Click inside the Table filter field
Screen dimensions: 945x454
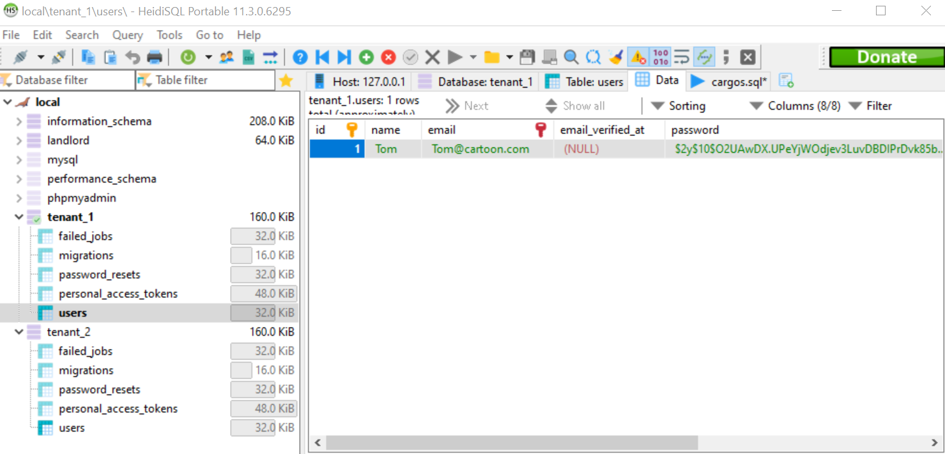pyautogui.click(x=206, y=80)
